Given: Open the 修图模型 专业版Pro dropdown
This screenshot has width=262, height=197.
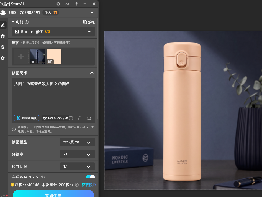Looking at the screenshot, I should click(x=78, y=142).
